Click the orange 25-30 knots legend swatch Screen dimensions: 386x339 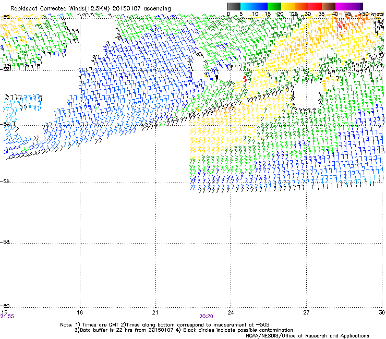click(x=301, y=6)
